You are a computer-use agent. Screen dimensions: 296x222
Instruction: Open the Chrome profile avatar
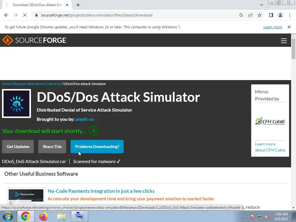(280, 15)
